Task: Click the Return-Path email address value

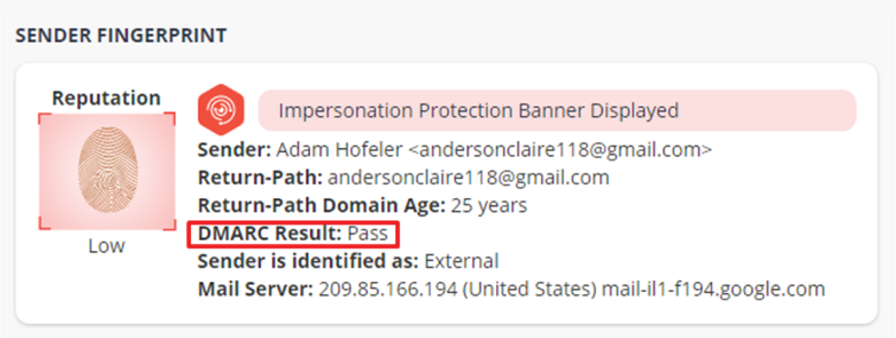Action: point(468,178)
